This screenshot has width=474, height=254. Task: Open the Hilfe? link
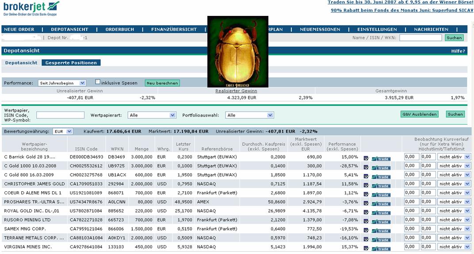tap(458, 51)
